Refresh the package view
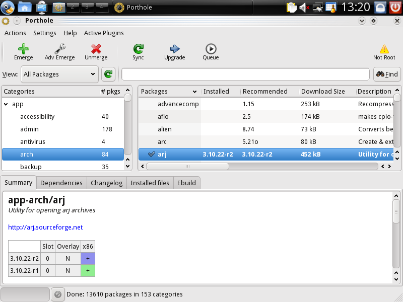Viewport: 403px width, 302px height. pyautogui.click(x=108, y=74)
